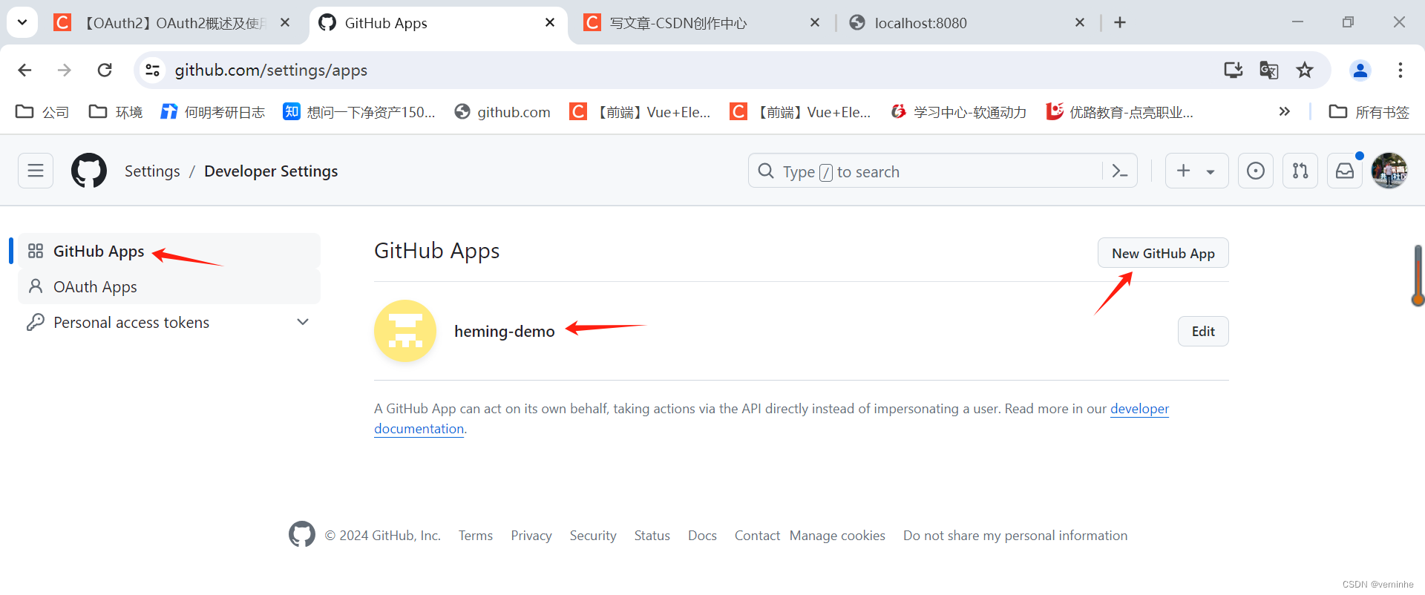This screenshot has width=1425, height=595.
Task: Click the install app icon in address bar
Action: (x=1234, y=70)
